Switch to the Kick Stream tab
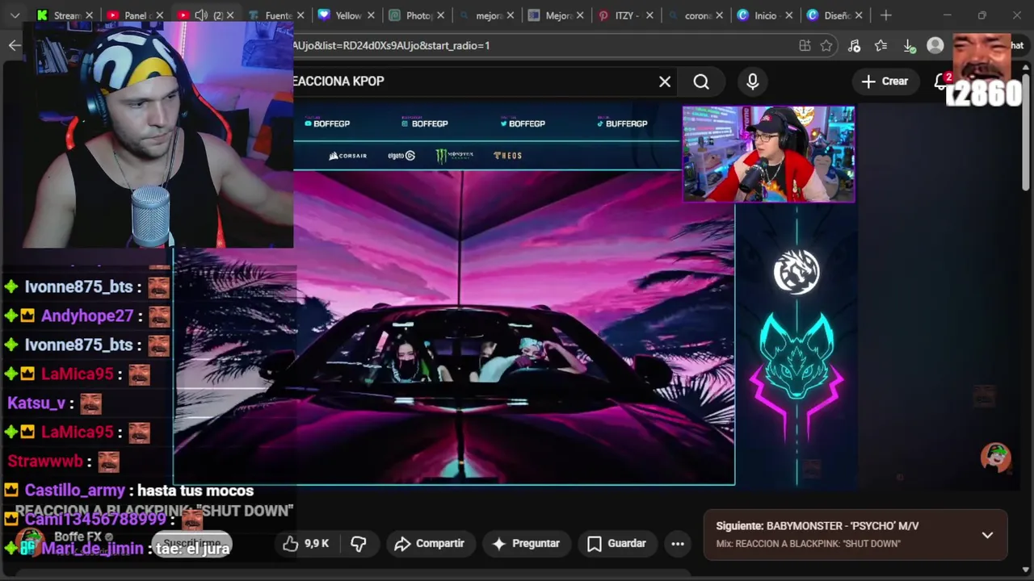 point(58,15)
